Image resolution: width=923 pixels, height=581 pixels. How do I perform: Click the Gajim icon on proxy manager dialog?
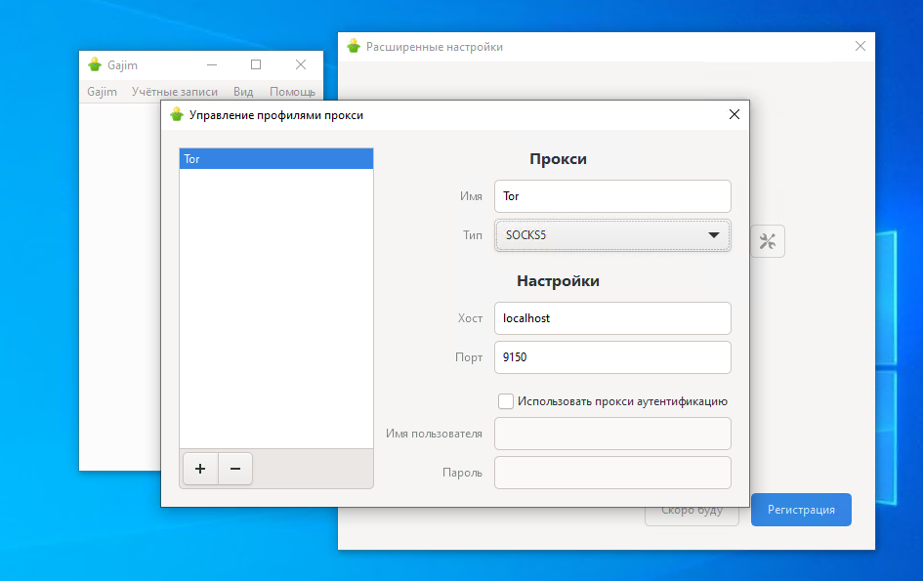pos(176,114)
